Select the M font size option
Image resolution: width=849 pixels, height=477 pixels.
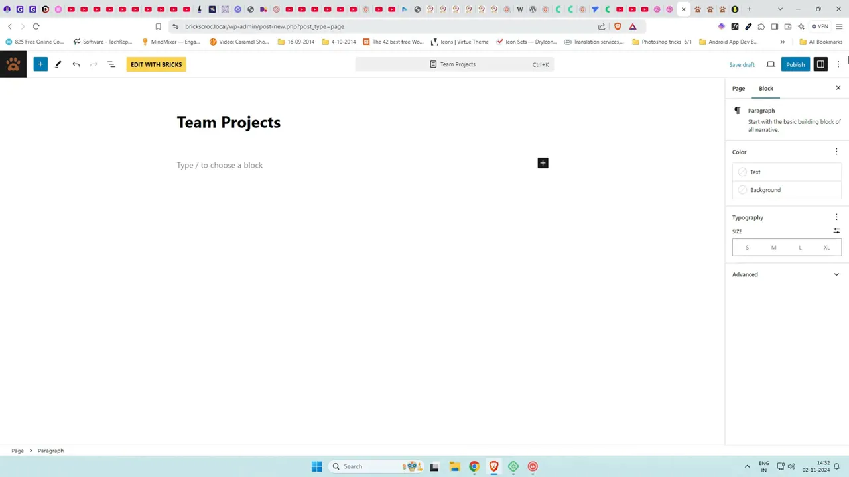click(773, 247)
